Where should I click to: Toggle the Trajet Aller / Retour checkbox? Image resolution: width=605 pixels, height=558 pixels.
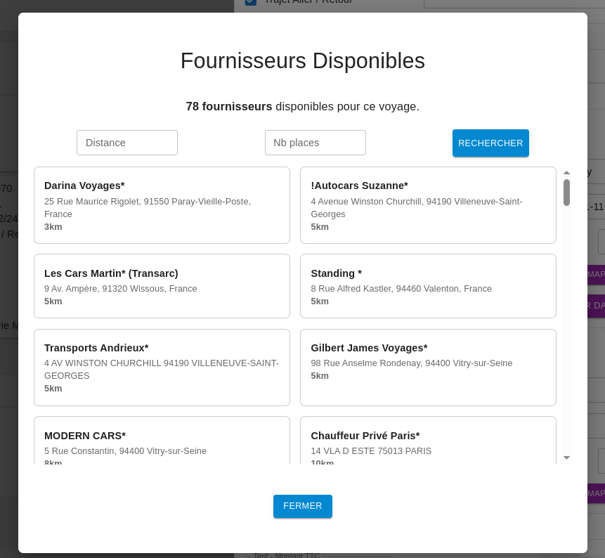point(250,2)
